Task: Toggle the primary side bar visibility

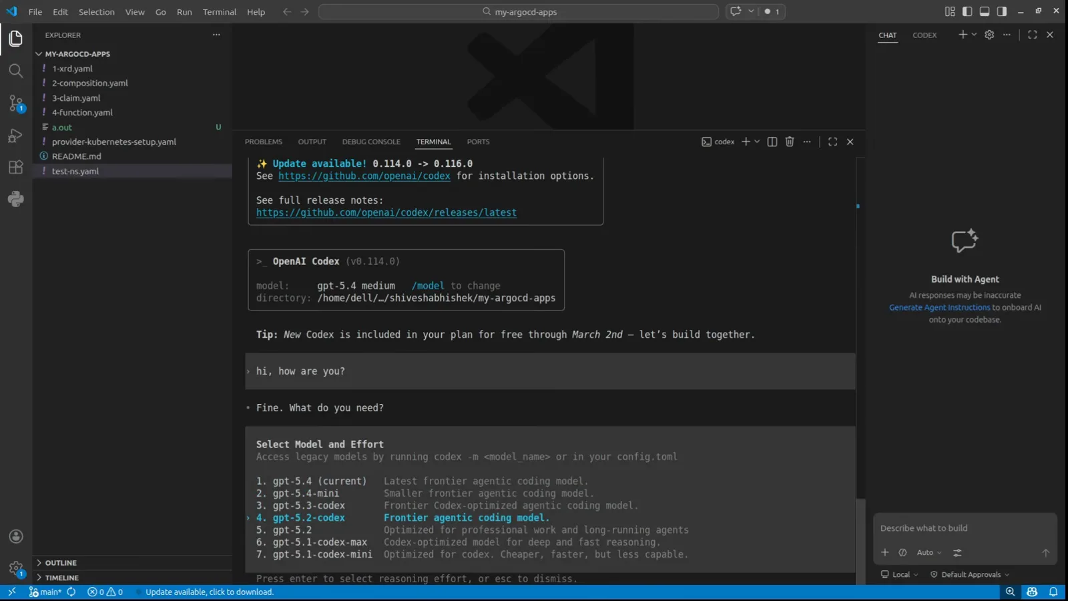Action: [x=967, y=11]
